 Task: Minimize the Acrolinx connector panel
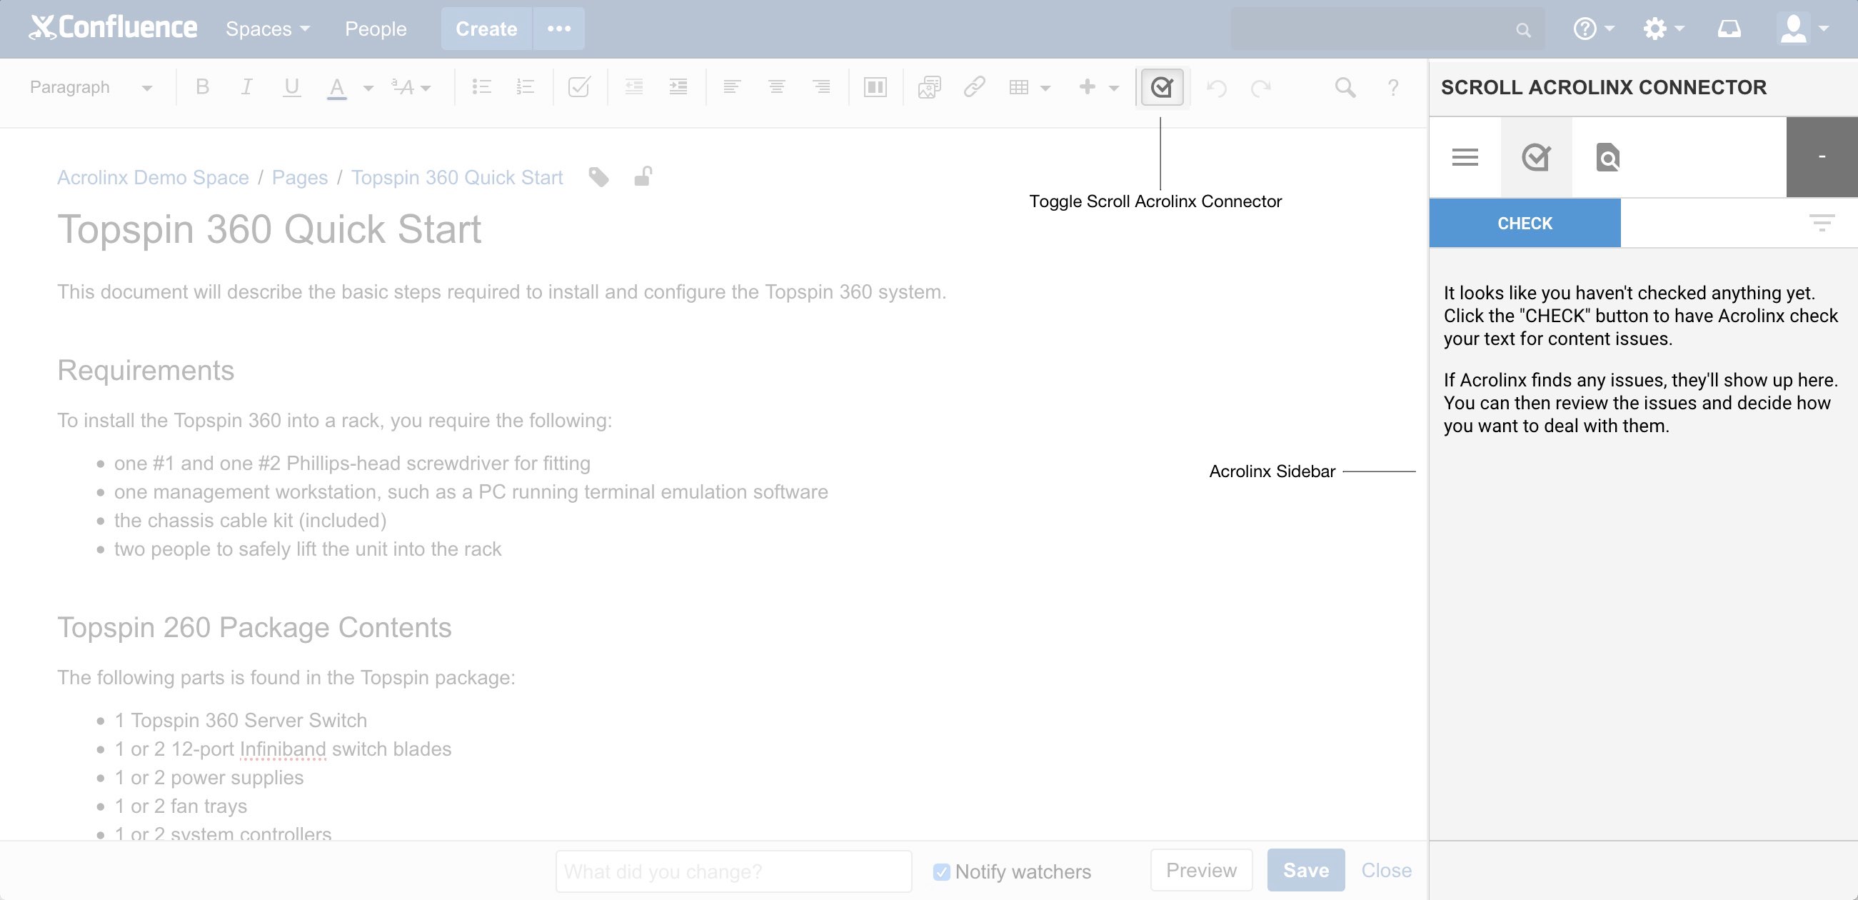[1821, 156]
